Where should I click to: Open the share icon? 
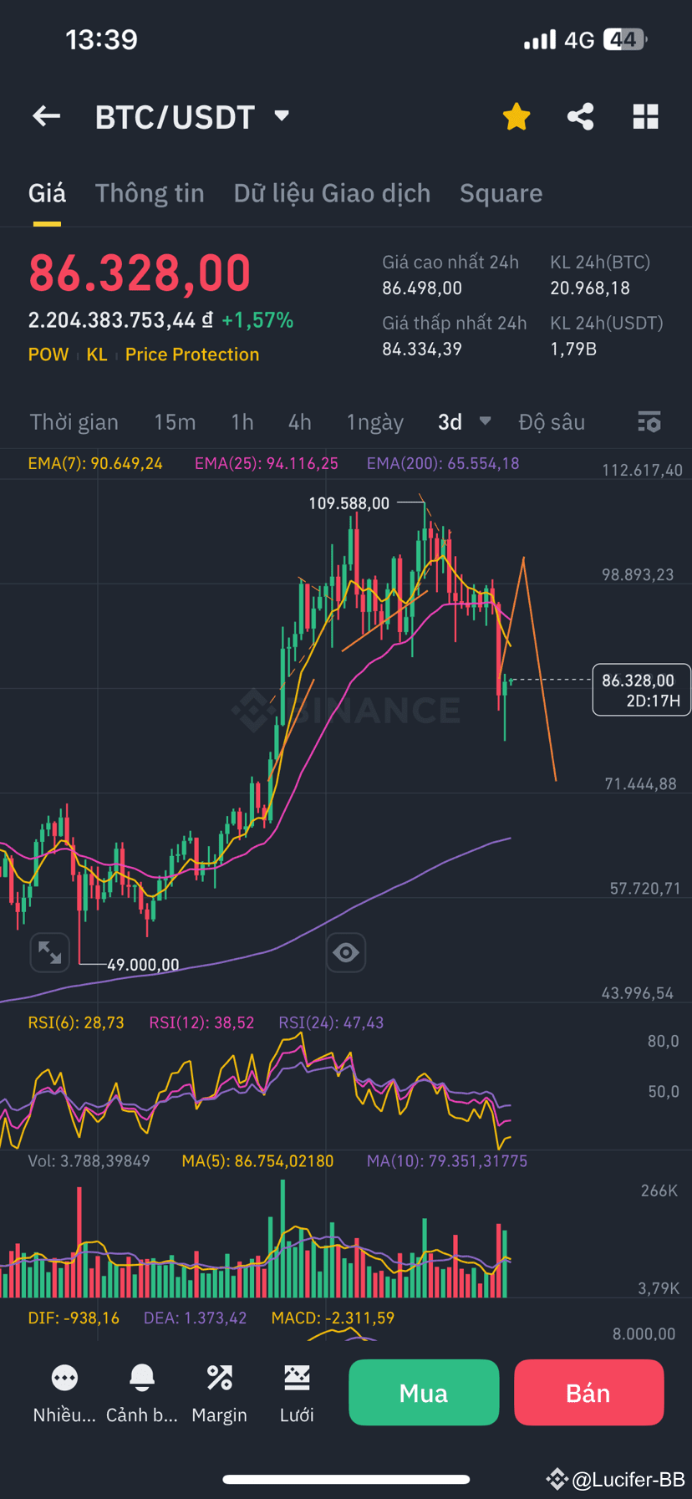coord(581,116)
